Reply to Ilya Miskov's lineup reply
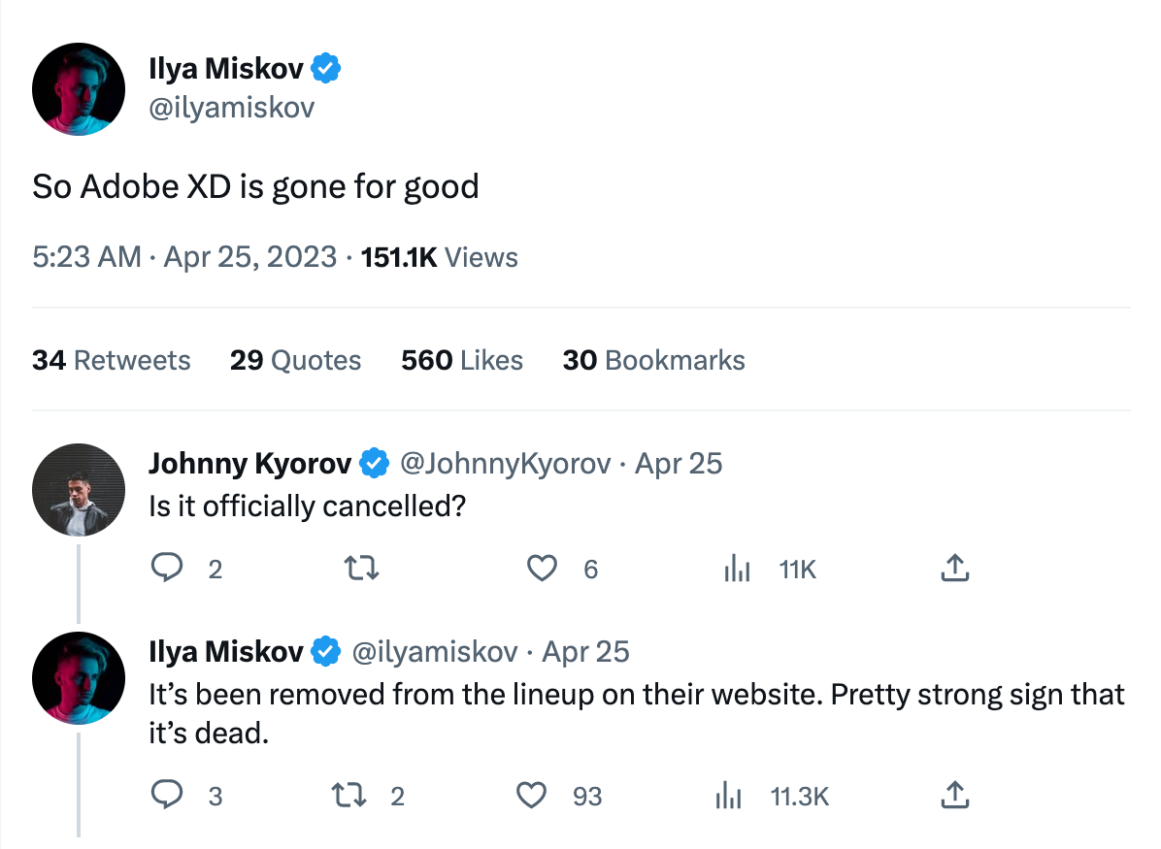The width and height of the screenshot is (1161, 849). pos(168,796)
